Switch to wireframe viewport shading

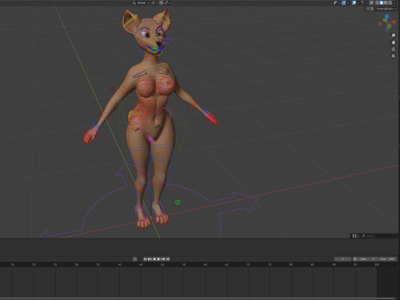tap(377, 2)
